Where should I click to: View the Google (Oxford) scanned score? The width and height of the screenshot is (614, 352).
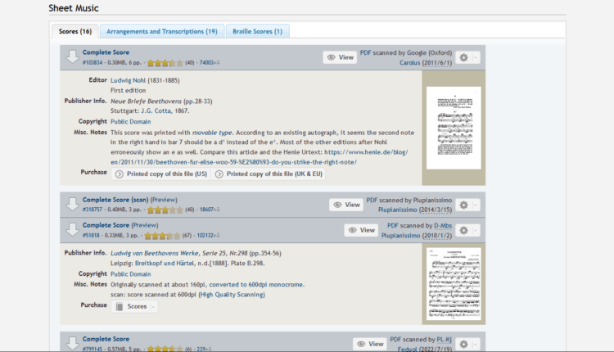[340, 57]
